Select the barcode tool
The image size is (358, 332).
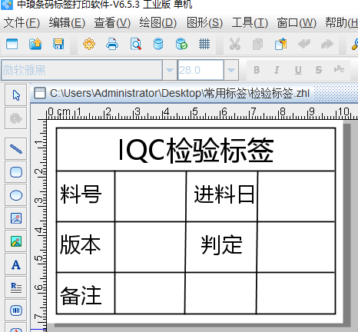[16, 310]
